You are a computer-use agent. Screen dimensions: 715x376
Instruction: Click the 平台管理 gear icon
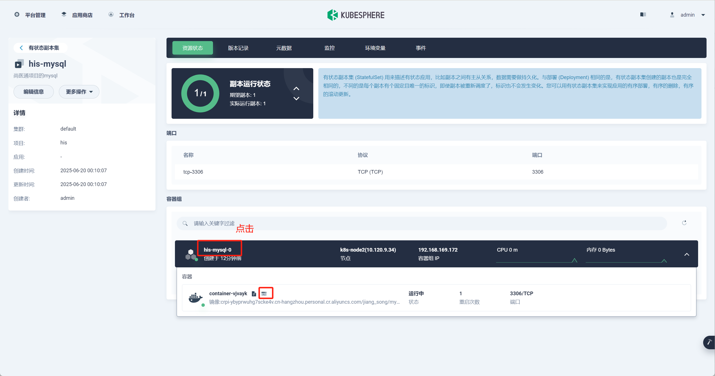click(17, 14)
